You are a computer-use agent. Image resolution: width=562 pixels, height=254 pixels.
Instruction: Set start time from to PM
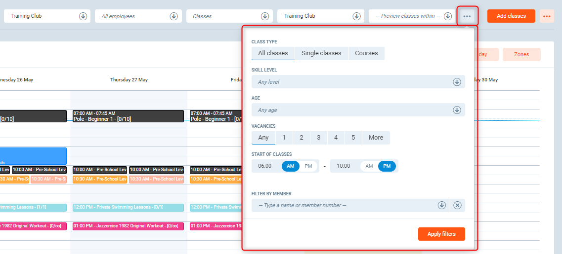[x=308, y=166]
